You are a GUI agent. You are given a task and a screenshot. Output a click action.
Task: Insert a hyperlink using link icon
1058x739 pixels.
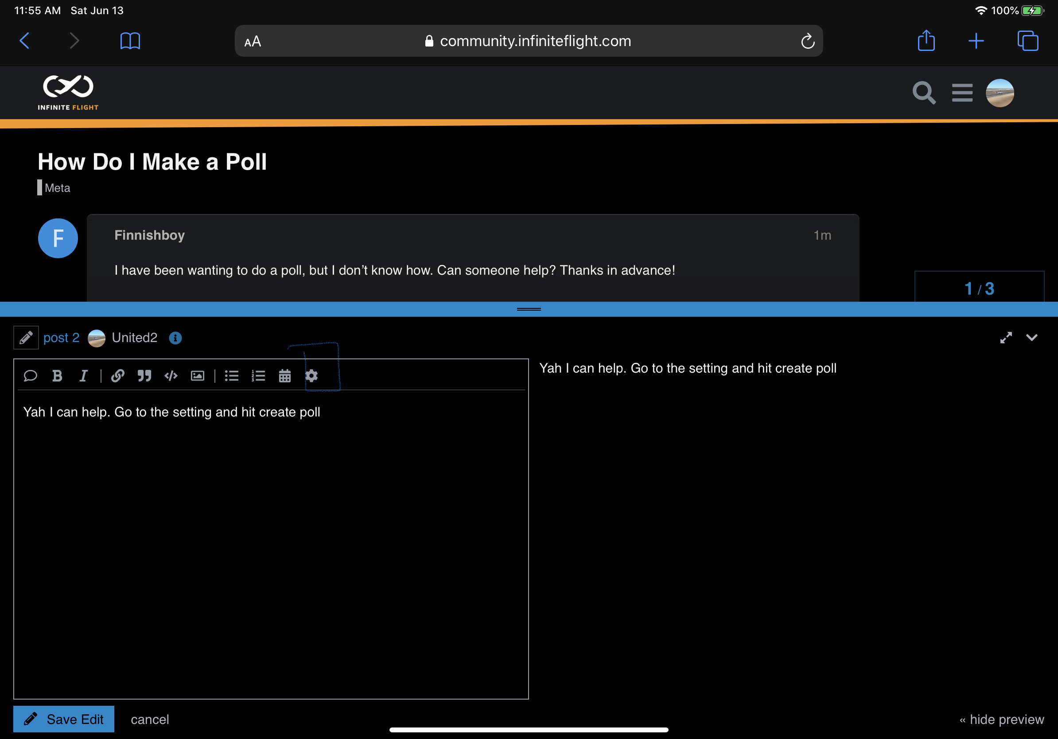pyautogui.click(x=117, y=376)
